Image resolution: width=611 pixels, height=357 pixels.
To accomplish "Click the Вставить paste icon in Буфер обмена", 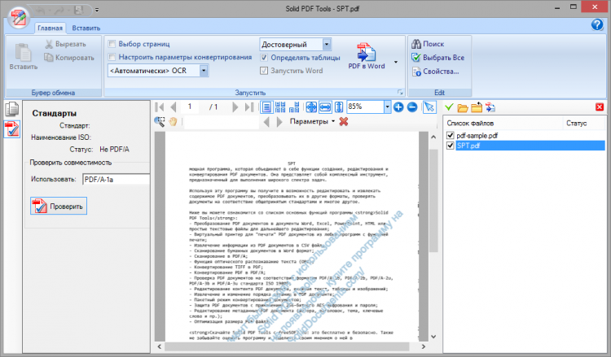I will pos(24,57).
